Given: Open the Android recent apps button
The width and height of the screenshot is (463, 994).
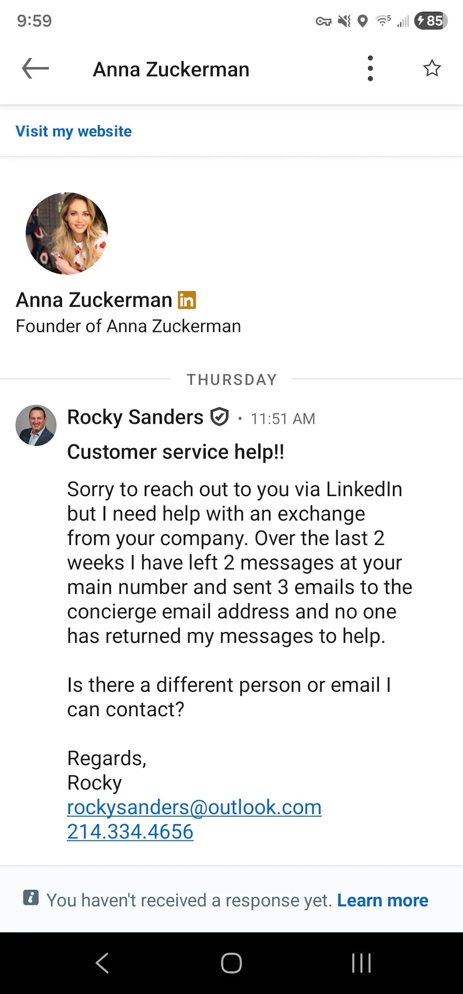Looking at the screenshot, I should [361, 963].
